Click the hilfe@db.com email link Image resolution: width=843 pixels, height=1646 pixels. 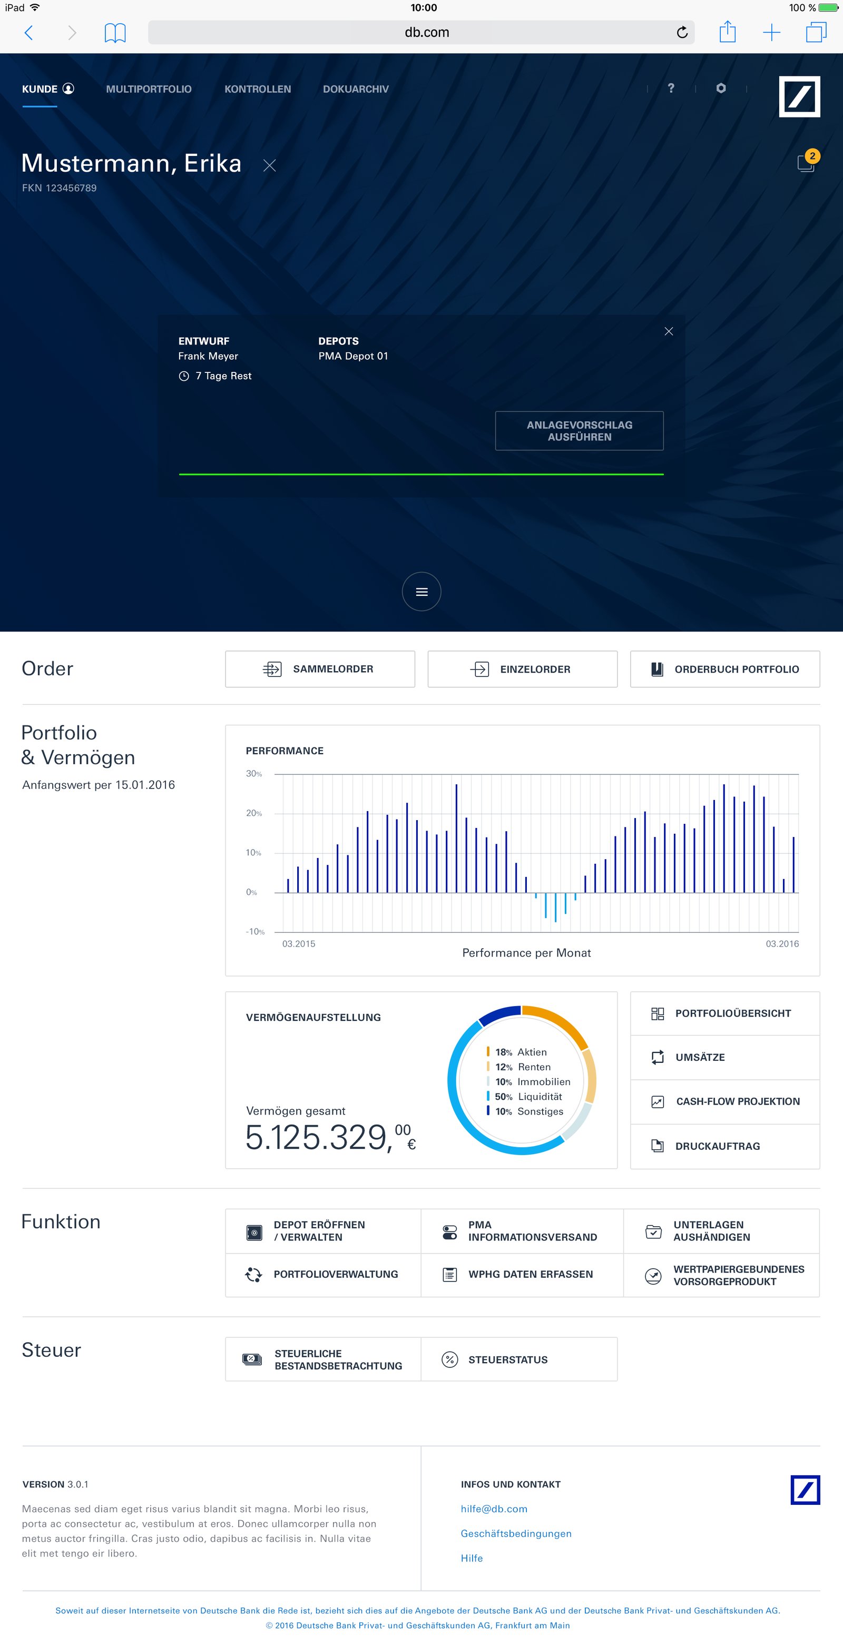click(x=494, y=1509)
